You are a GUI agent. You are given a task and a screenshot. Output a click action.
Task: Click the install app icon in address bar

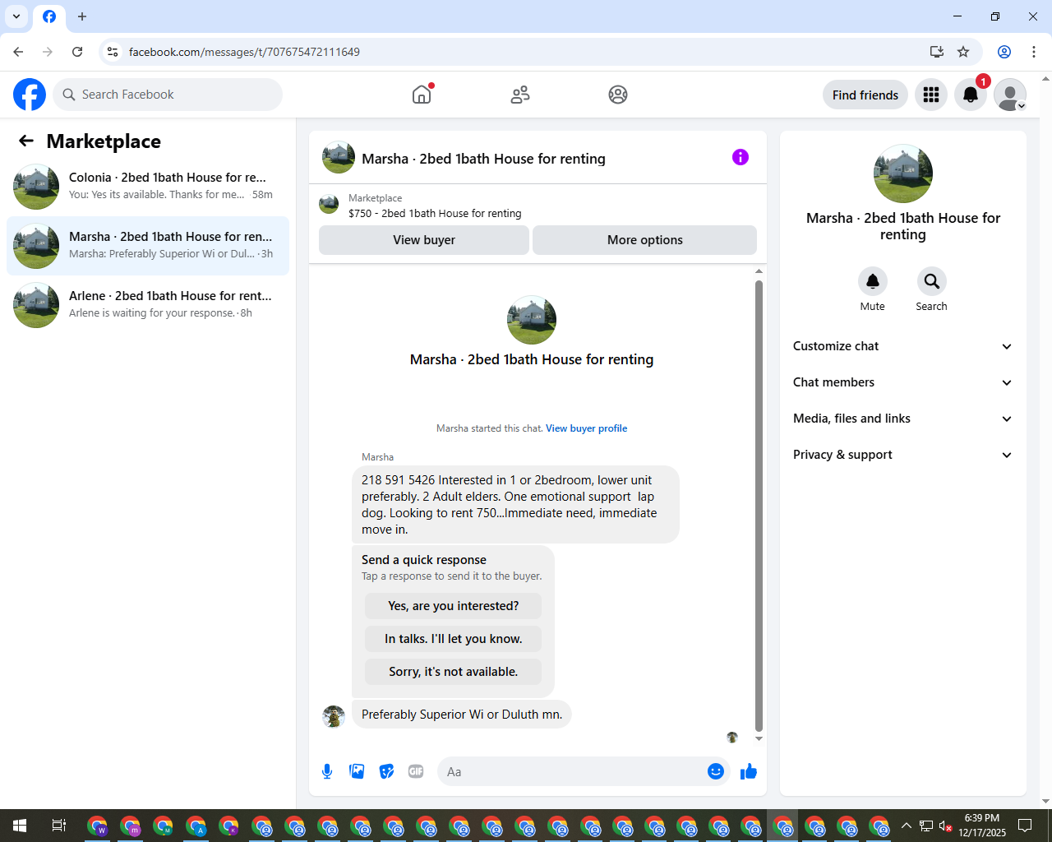937,52
